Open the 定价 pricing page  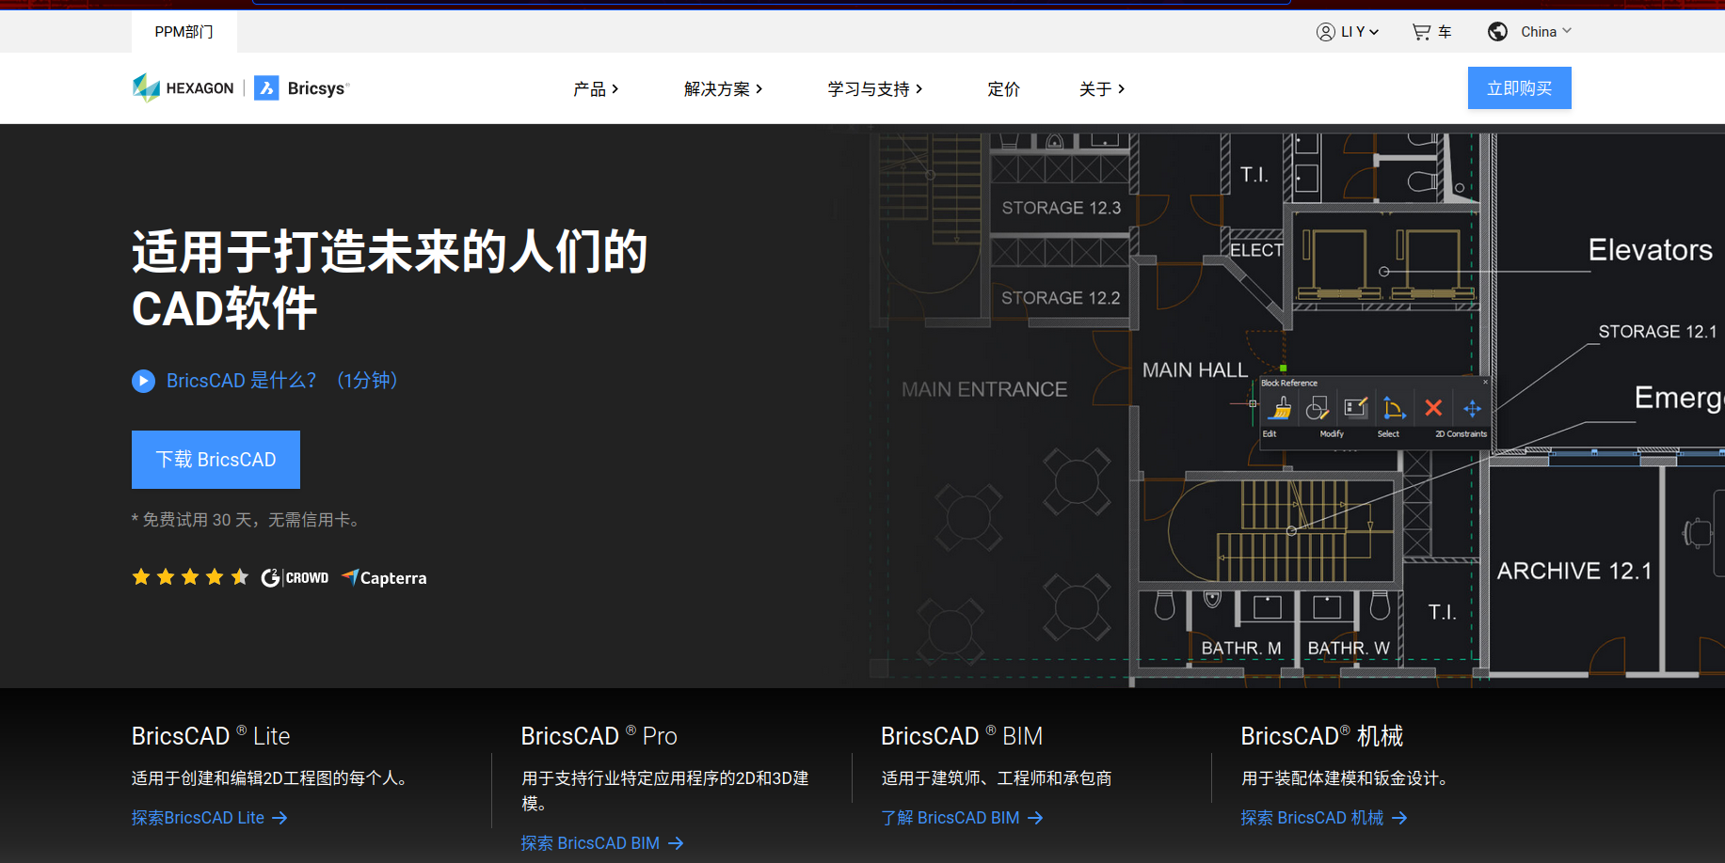(1003, 89)
